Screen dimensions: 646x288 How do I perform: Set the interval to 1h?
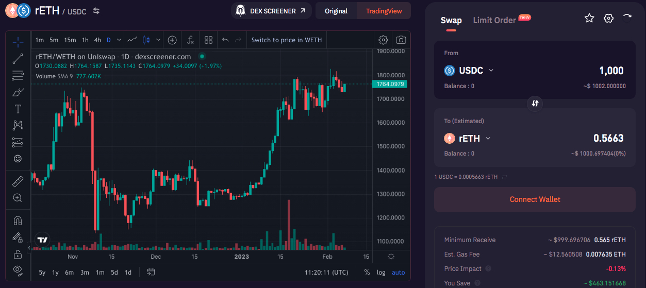[85, 40]
